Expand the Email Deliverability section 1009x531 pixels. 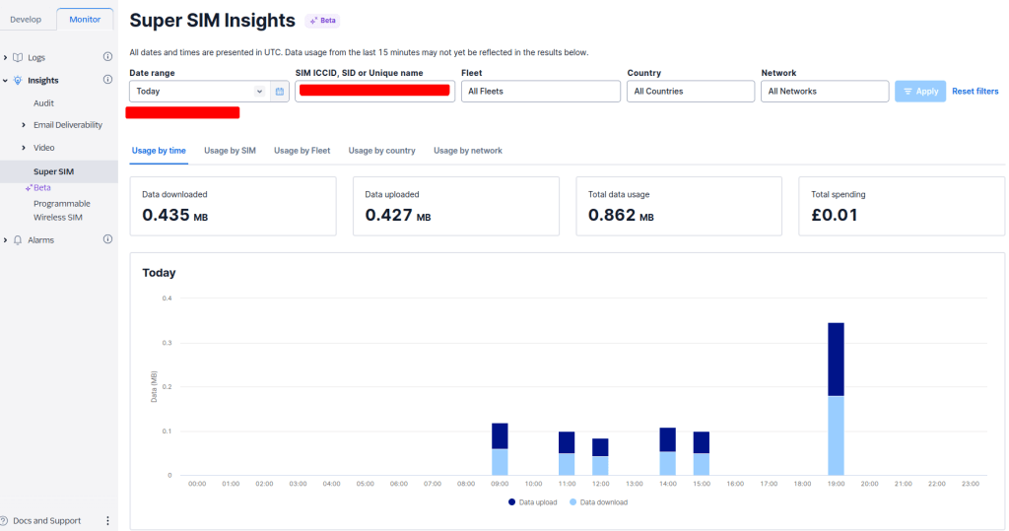point(24,125)
